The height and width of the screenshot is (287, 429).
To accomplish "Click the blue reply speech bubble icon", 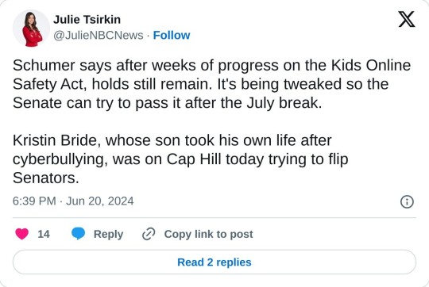I will point(78,234).
